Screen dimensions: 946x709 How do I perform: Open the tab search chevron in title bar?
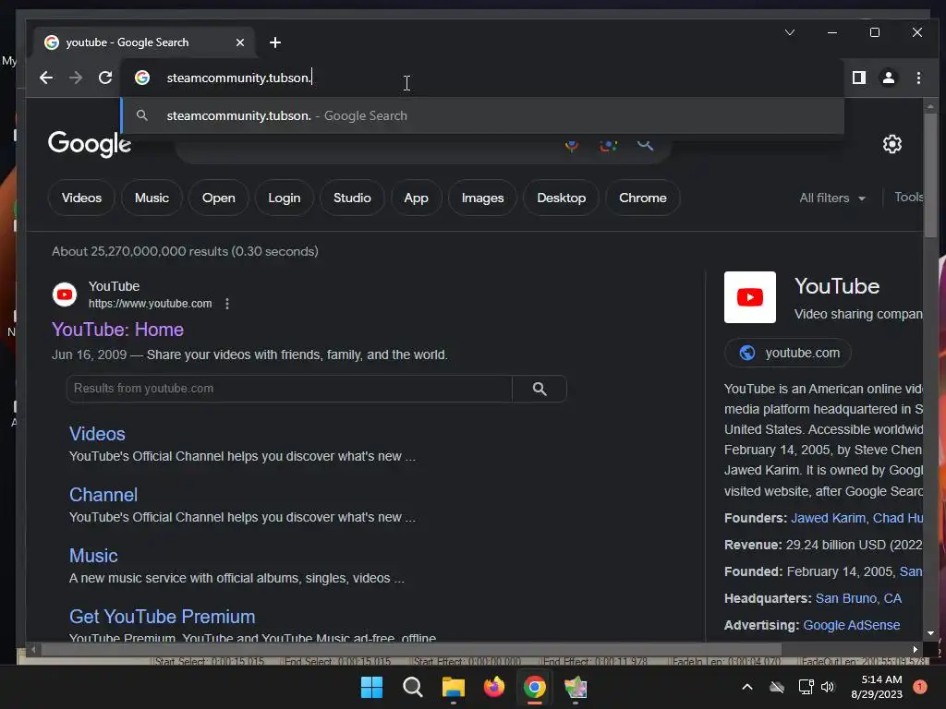click(x=790, y=32)
